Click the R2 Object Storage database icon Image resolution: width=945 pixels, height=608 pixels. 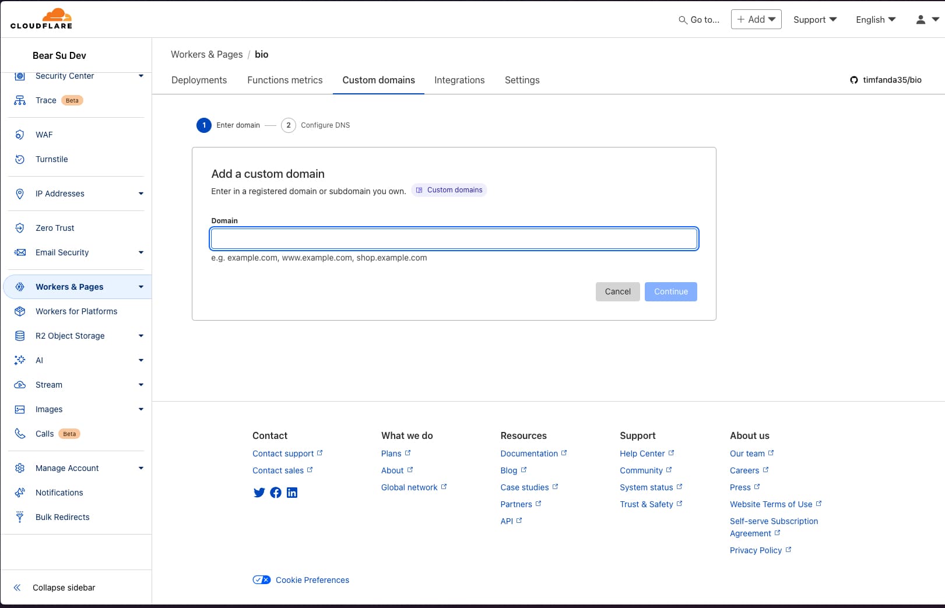(20, 336)
